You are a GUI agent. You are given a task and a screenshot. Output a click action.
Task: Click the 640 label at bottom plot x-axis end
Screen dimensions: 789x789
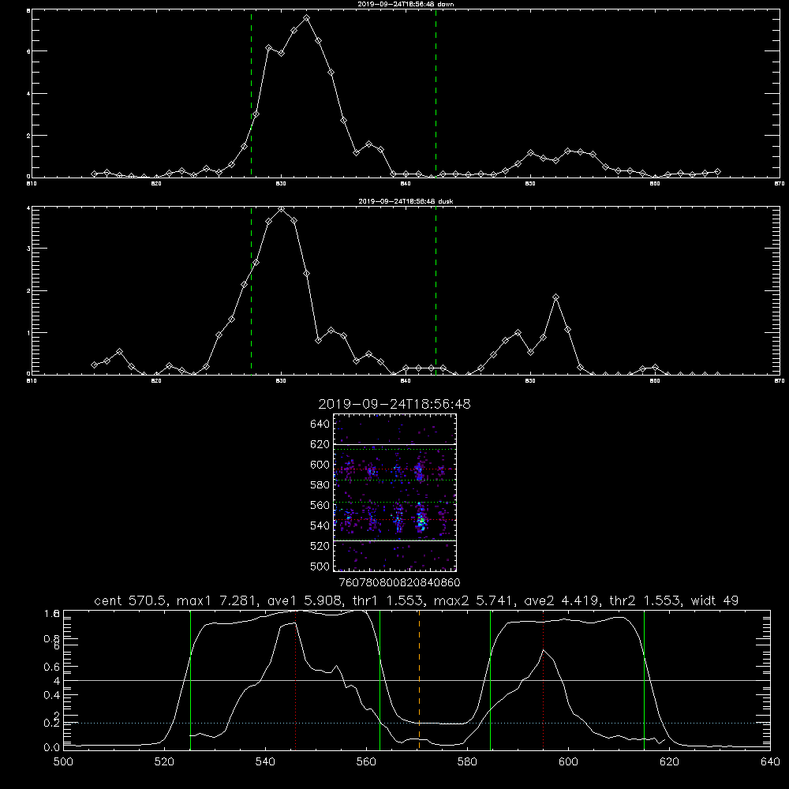pyautogui.click(x=770, y=762)
